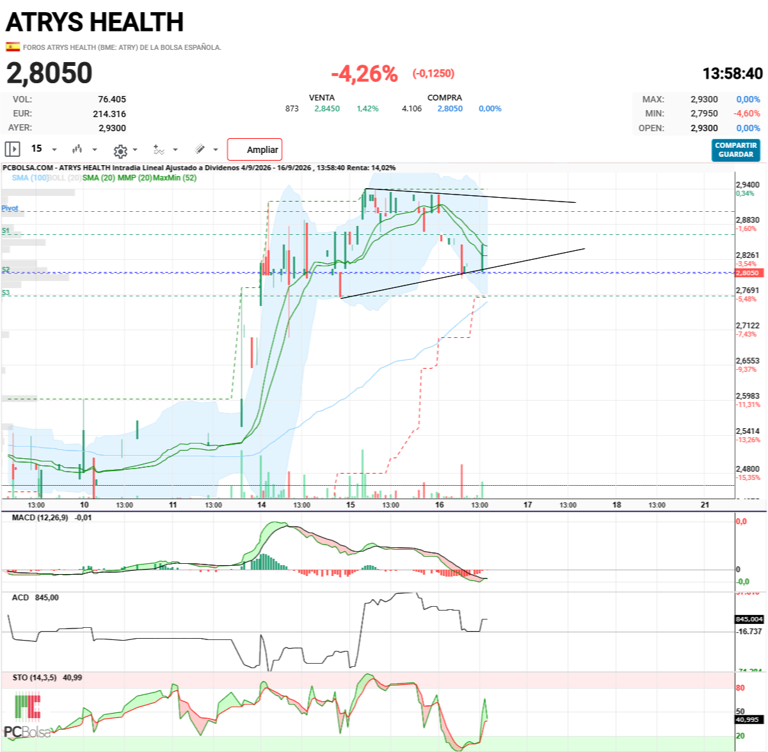Click the Ampliar button
Image resolution: width=768 pixels, height=752 pixels.
255,149
